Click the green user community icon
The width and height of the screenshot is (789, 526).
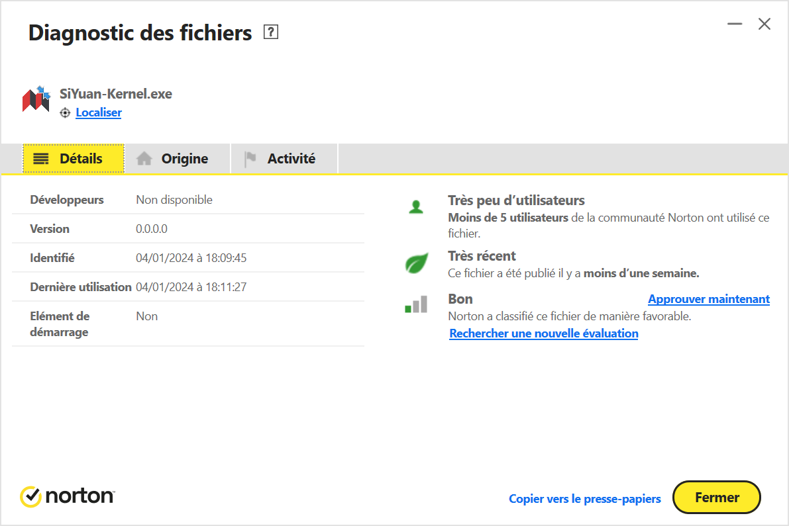click(x=416, y=207)
